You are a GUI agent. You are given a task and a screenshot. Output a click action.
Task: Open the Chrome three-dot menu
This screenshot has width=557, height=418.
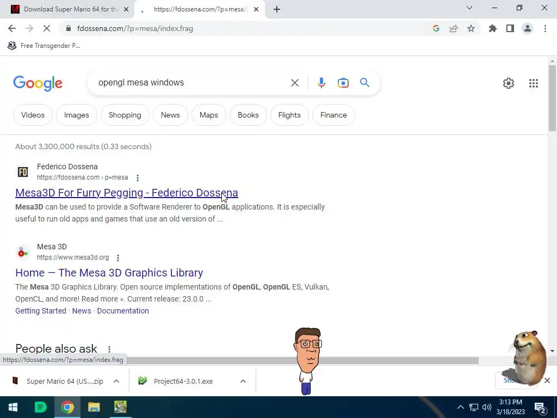[x=545, y=28]
